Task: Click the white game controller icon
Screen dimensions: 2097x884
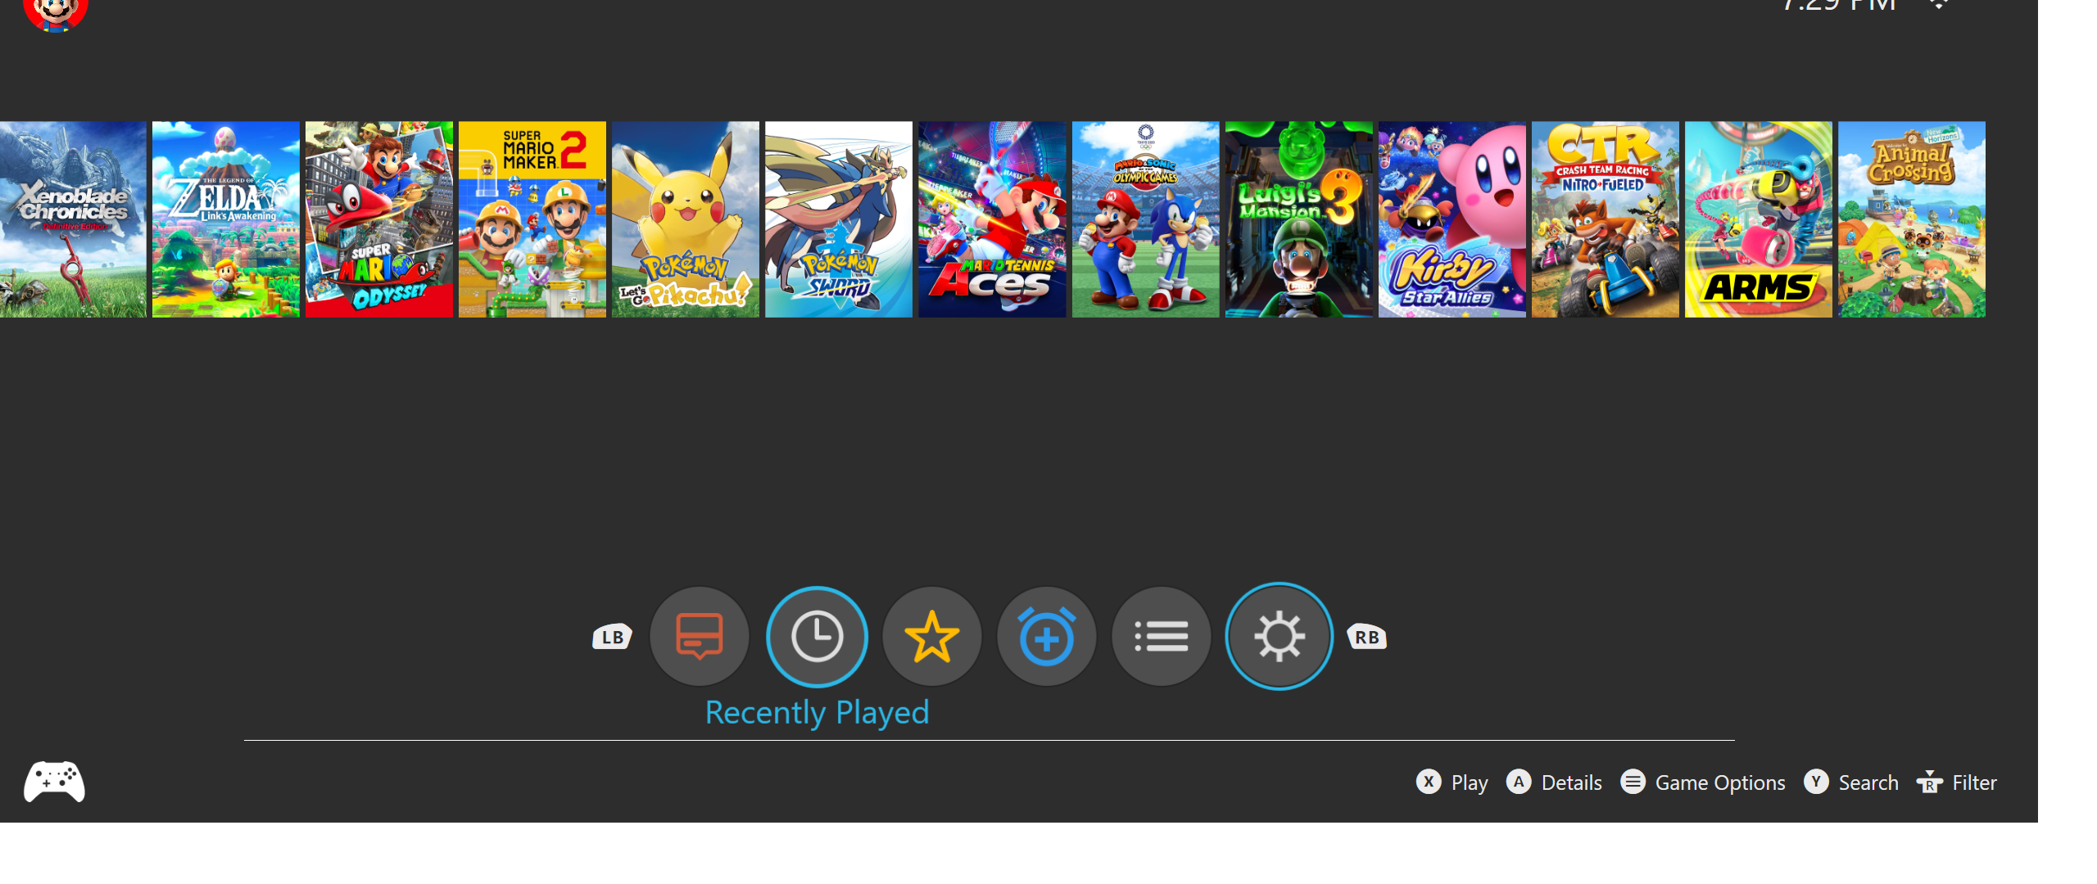Action: (54, 782)
